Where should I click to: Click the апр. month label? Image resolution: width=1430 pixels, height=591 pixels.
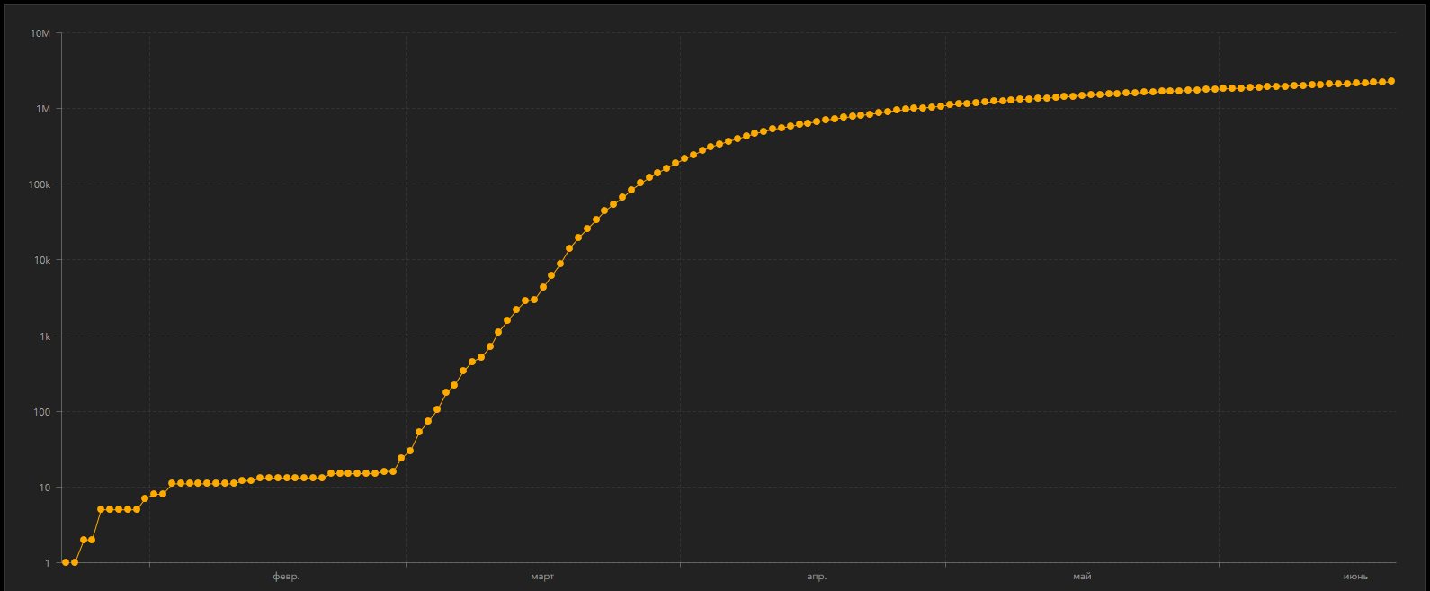(x=817, y=577)
